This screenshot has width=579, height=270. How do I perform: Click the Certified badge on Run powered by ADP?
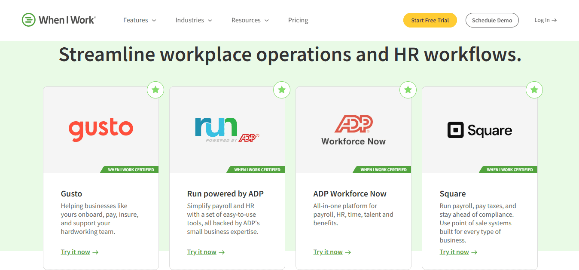tap(256, 170)
